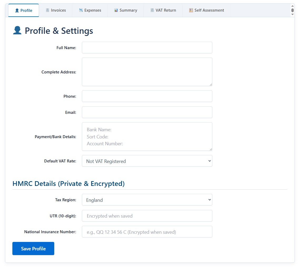Click the UTR (10-digit) field
The height and width of the screenshot is (267, 299).
click(147, 216)
